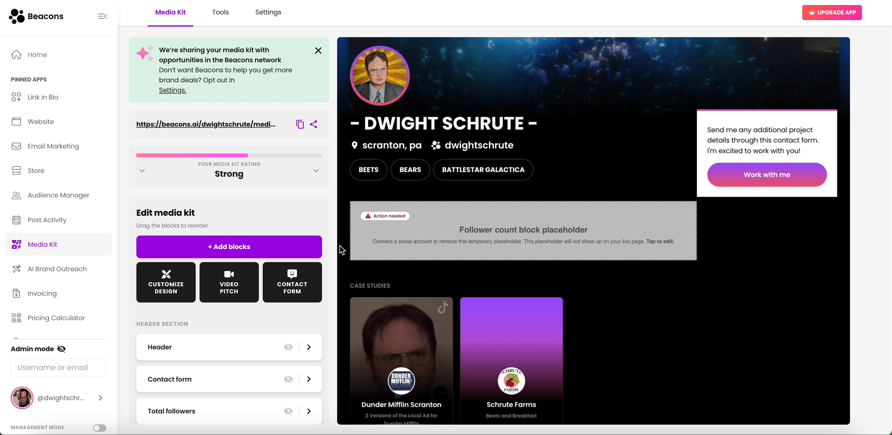892x435 pixels.
Task: Click the location pin next to scranton, pa
Action: (354, 145)
